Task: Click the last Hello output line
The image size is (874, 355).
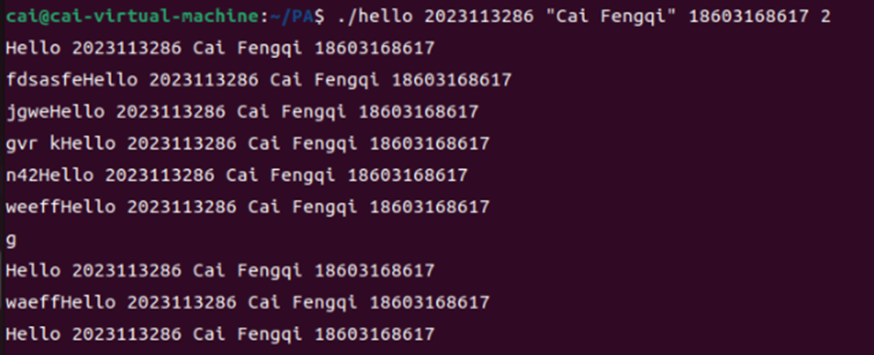Action: tap(218, 334)
